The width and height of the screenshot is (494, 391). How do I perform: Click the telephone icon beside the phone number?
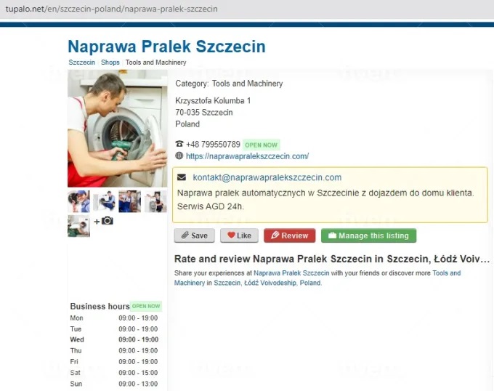click(179, 144)
